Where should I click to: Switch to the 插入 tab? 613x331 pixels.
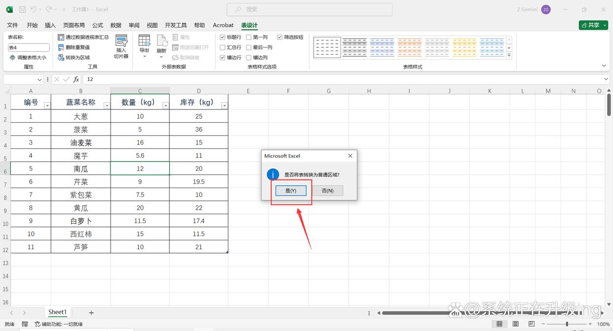click(50, 25)
